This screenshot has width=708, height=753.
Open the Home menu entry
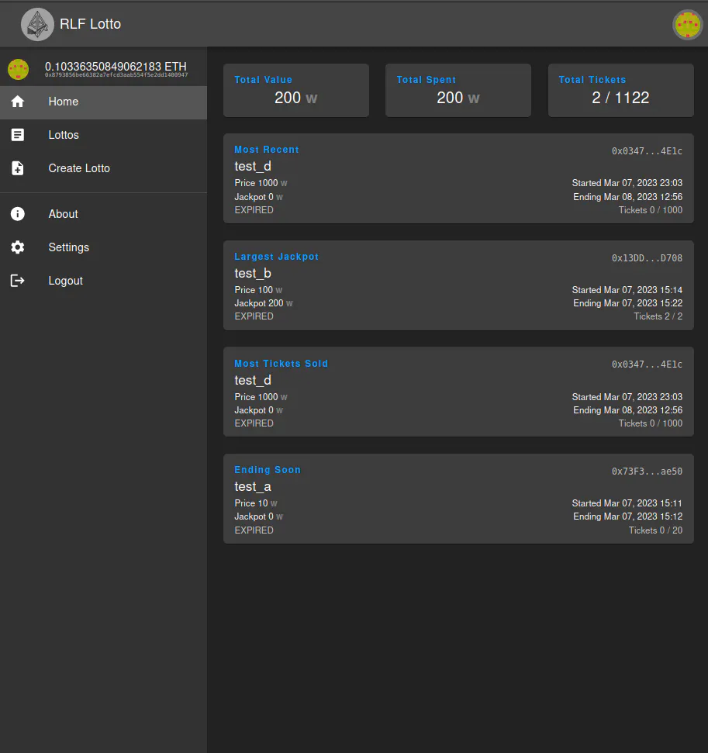(63, 102)
